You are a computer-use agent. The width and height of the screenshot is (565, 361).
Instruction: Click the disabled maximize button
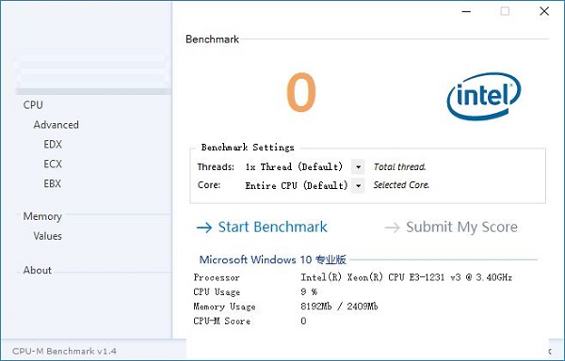[x=505, y=11]
